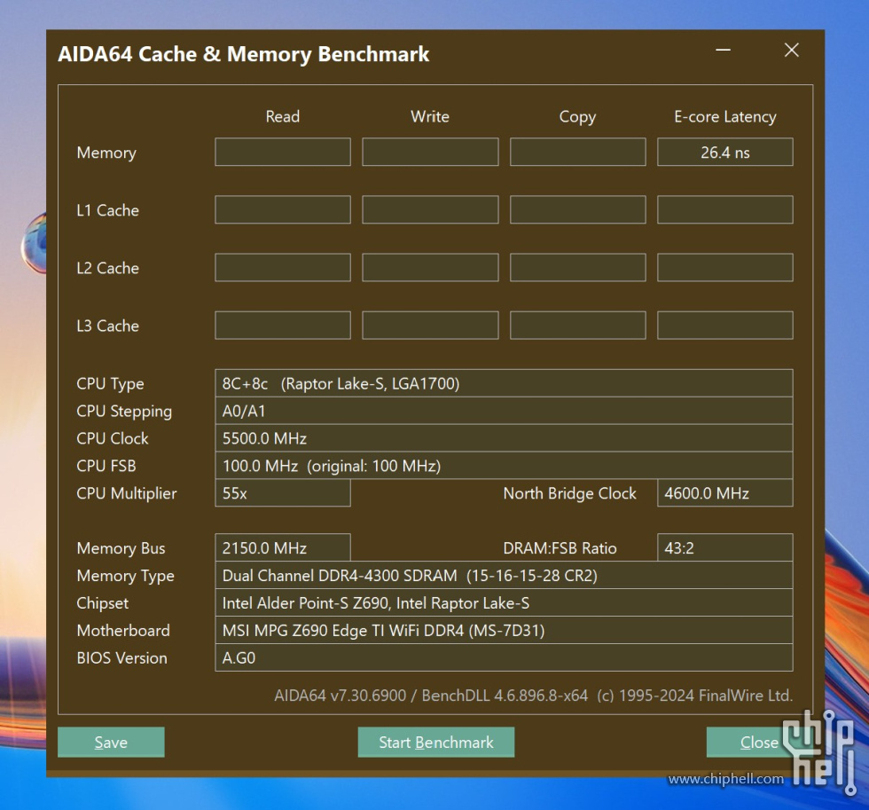Image resolution: width=869 pixels, height=810 pixels.
Task: Click the AIDA64 Cache & Memory Benchmark title
Action: [243, 54]
